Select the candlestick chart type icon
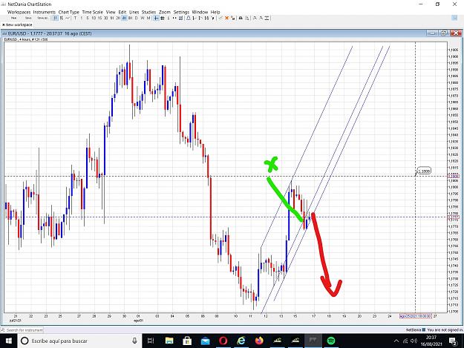 coord(56,18)
